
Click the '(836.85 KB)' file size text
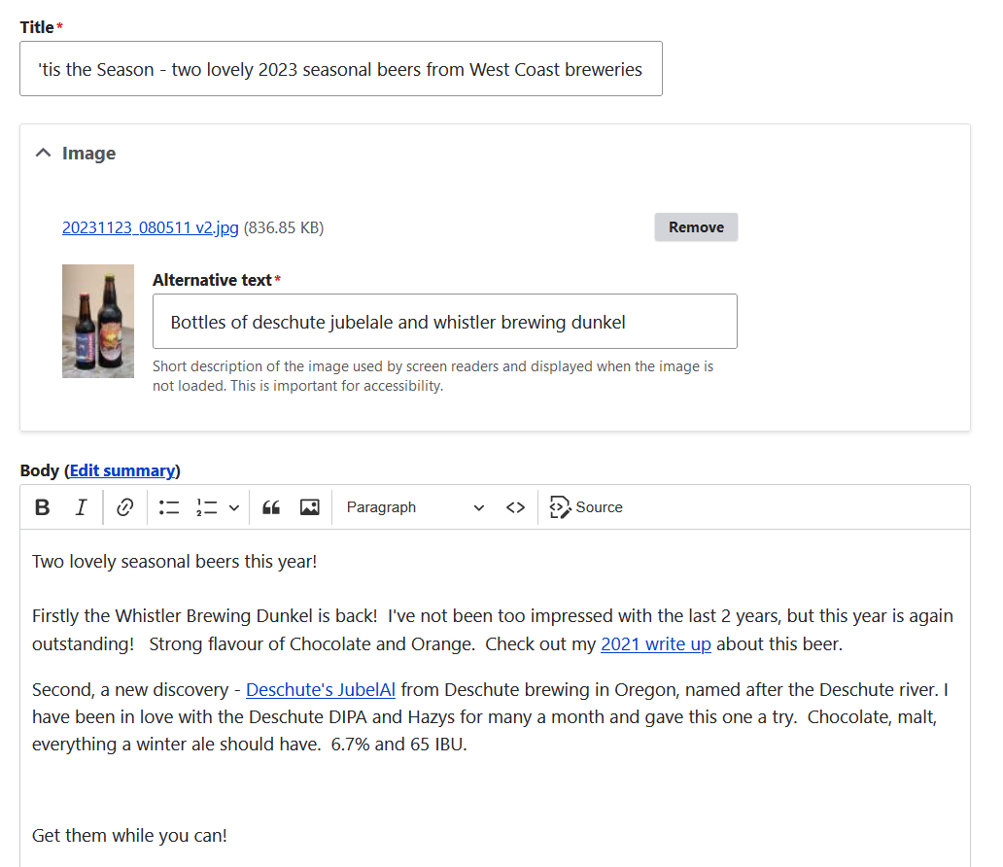pos(284,227)
